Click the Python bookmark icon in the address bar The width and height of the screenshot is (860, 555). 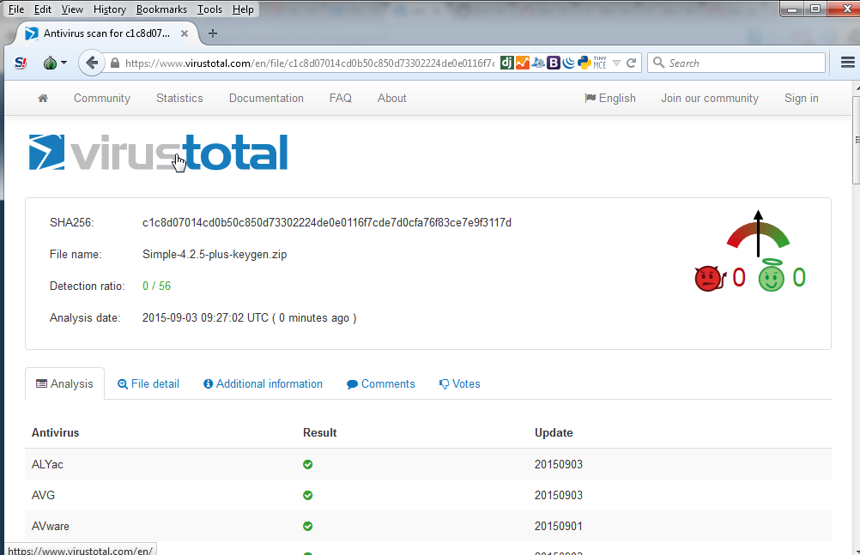[584, 63]
